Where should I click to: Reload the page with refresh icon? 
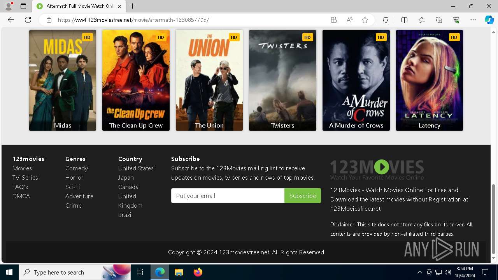pos(28,20)
